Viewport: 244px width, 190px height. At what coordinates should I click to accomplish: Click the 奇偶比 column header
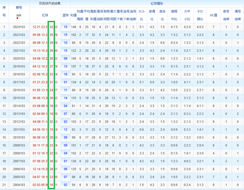pos(152,15)
